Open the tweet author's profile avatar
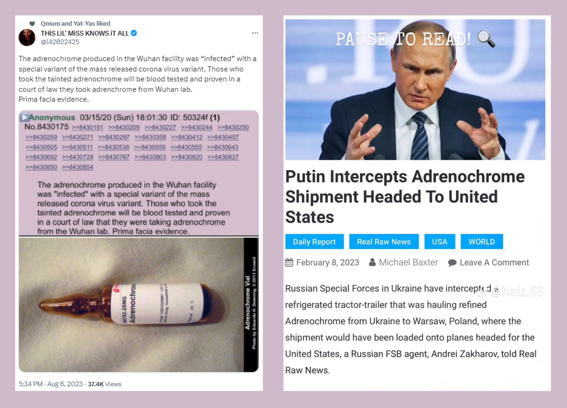The height and width of the screenshot is (408, 567). coord(27,37)
